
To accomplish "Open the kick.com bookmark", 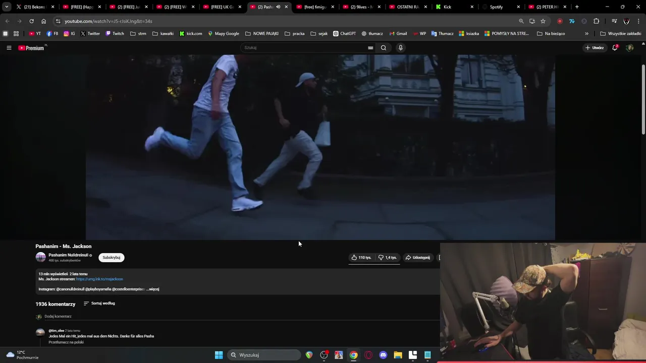I will [x=191, y=34].
